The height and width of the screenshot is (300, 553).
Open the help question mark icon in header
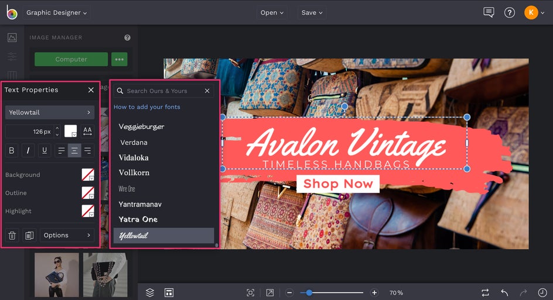(509, 13)
